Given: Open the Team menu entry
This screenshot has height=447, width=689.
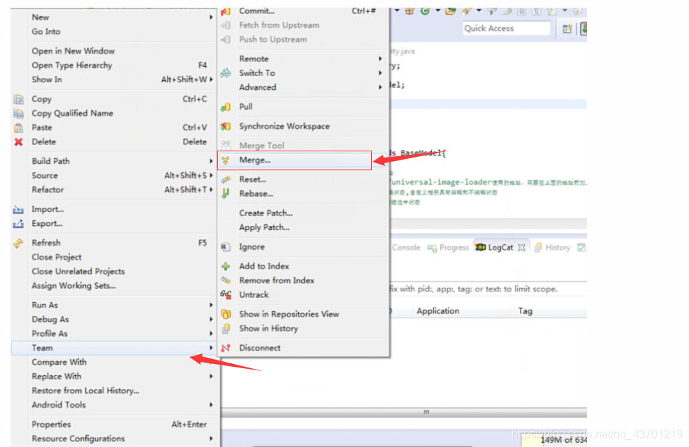Looking at the screenshot, I should pyautogui.click(x=114, y=348).
